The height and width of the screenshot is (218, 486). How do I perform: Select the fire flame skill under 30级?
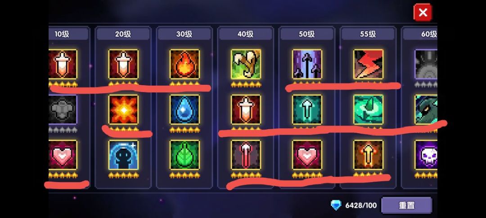pyautogui.click(x=185, y=64)
